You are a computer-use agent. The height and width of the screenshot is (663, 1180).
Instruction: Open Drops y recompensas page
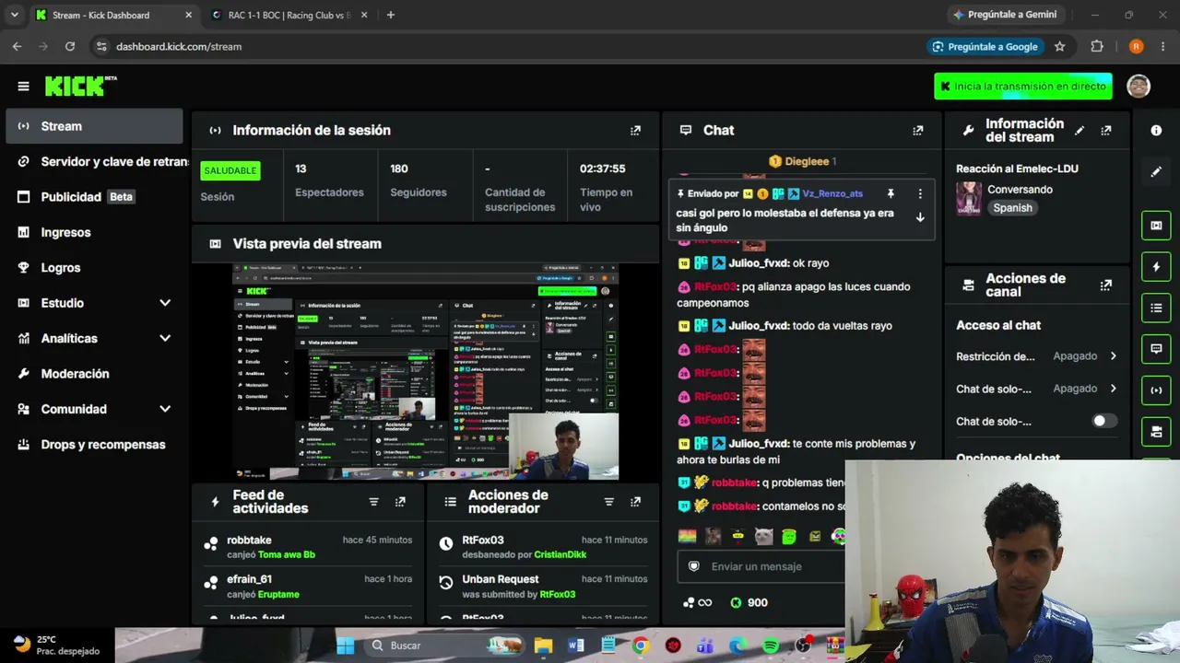(x=94, y=445)
